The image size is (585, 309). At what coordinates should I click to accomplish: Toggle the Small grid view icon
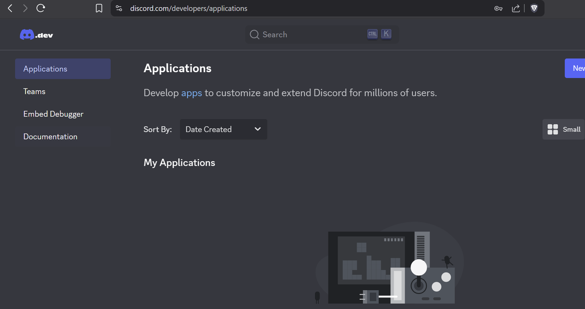click(553, 129)
